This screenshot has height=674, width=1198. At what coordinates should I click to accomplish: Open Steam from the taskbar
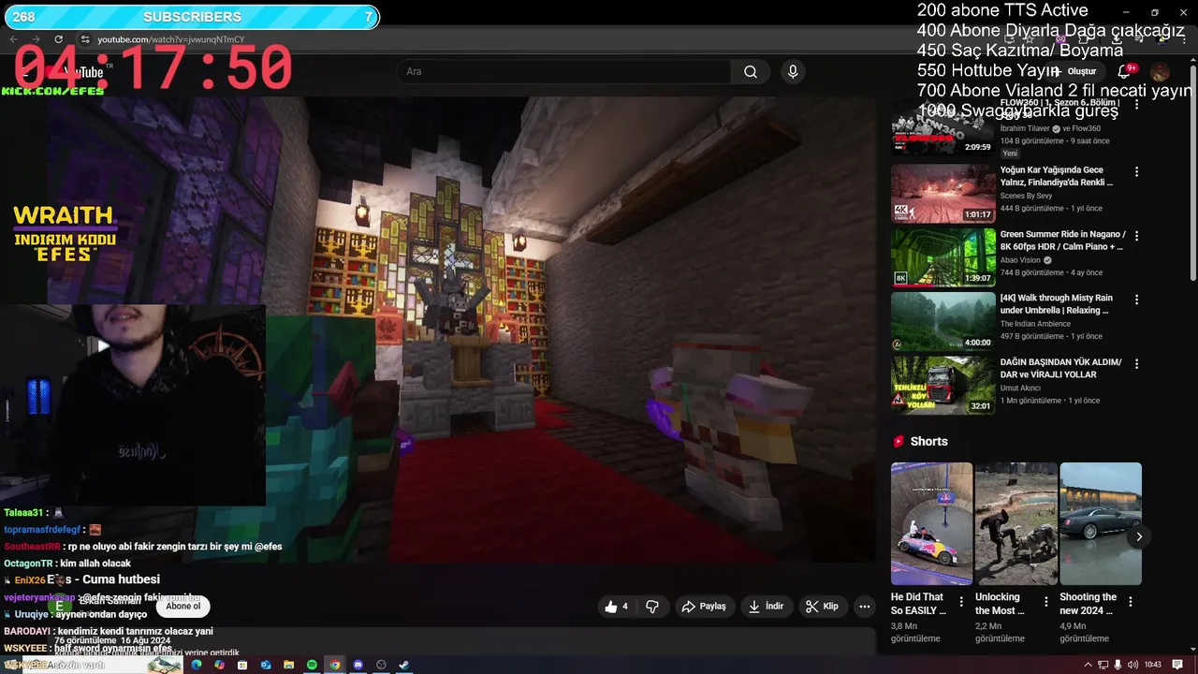pos(404,665)
